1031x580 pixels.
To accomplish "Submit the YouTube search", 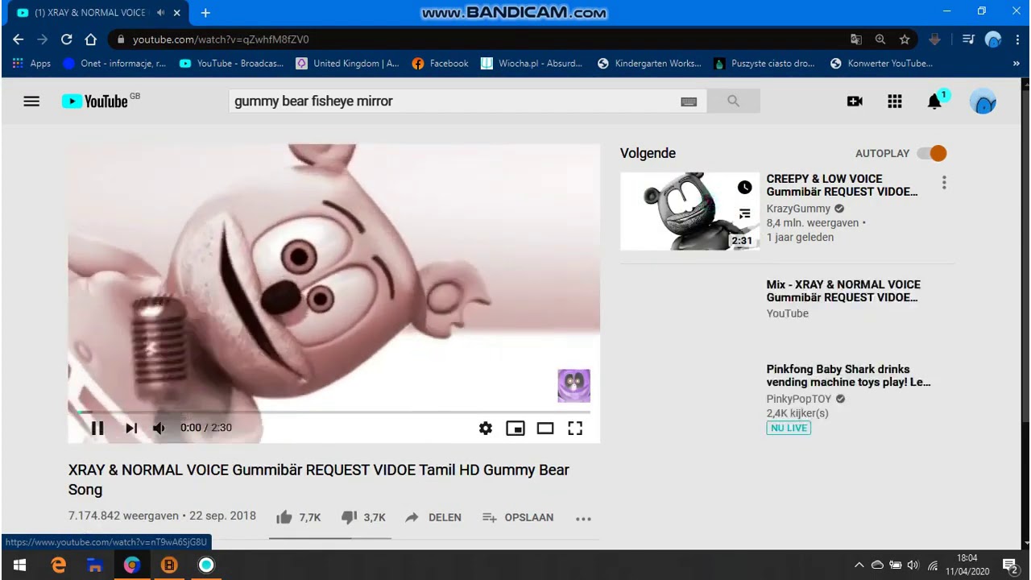I will tap(733, 101).
